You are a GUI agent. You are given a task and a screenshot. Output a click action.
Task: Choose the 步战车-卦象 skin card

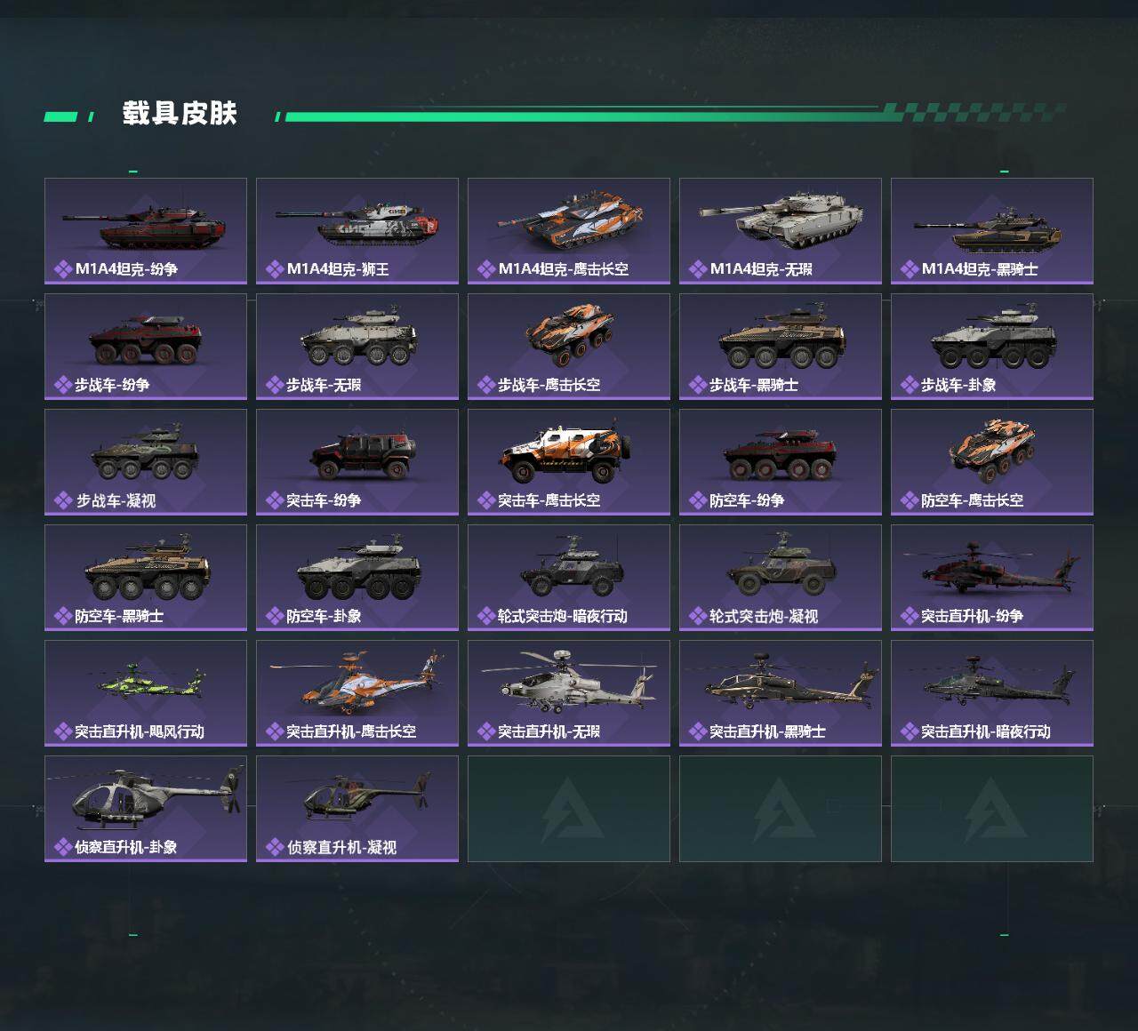point(992,347)
